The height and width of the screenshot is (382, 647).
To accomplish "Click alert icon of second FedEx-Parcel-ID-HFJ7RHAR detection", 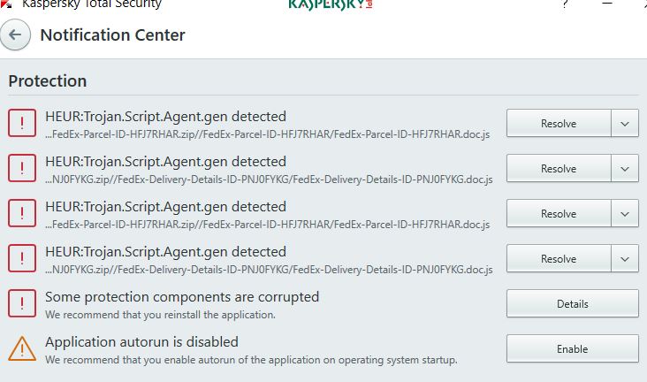I will 22,213.
